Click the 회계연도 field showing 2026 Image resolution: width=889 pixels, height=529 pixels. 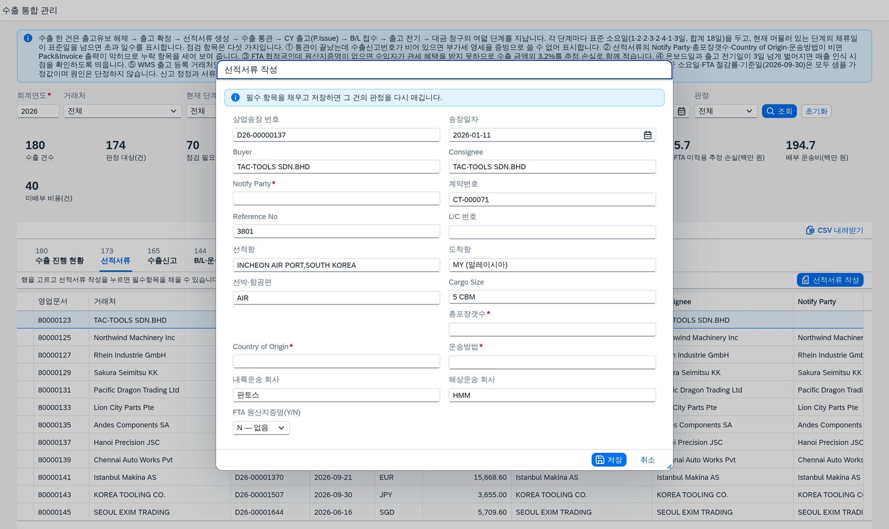38,111
